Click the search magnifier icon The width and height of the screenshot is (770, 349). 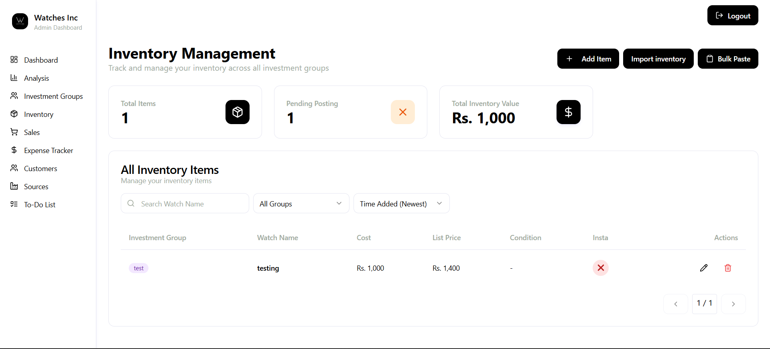pyautogui.click(x=131, y=203)
